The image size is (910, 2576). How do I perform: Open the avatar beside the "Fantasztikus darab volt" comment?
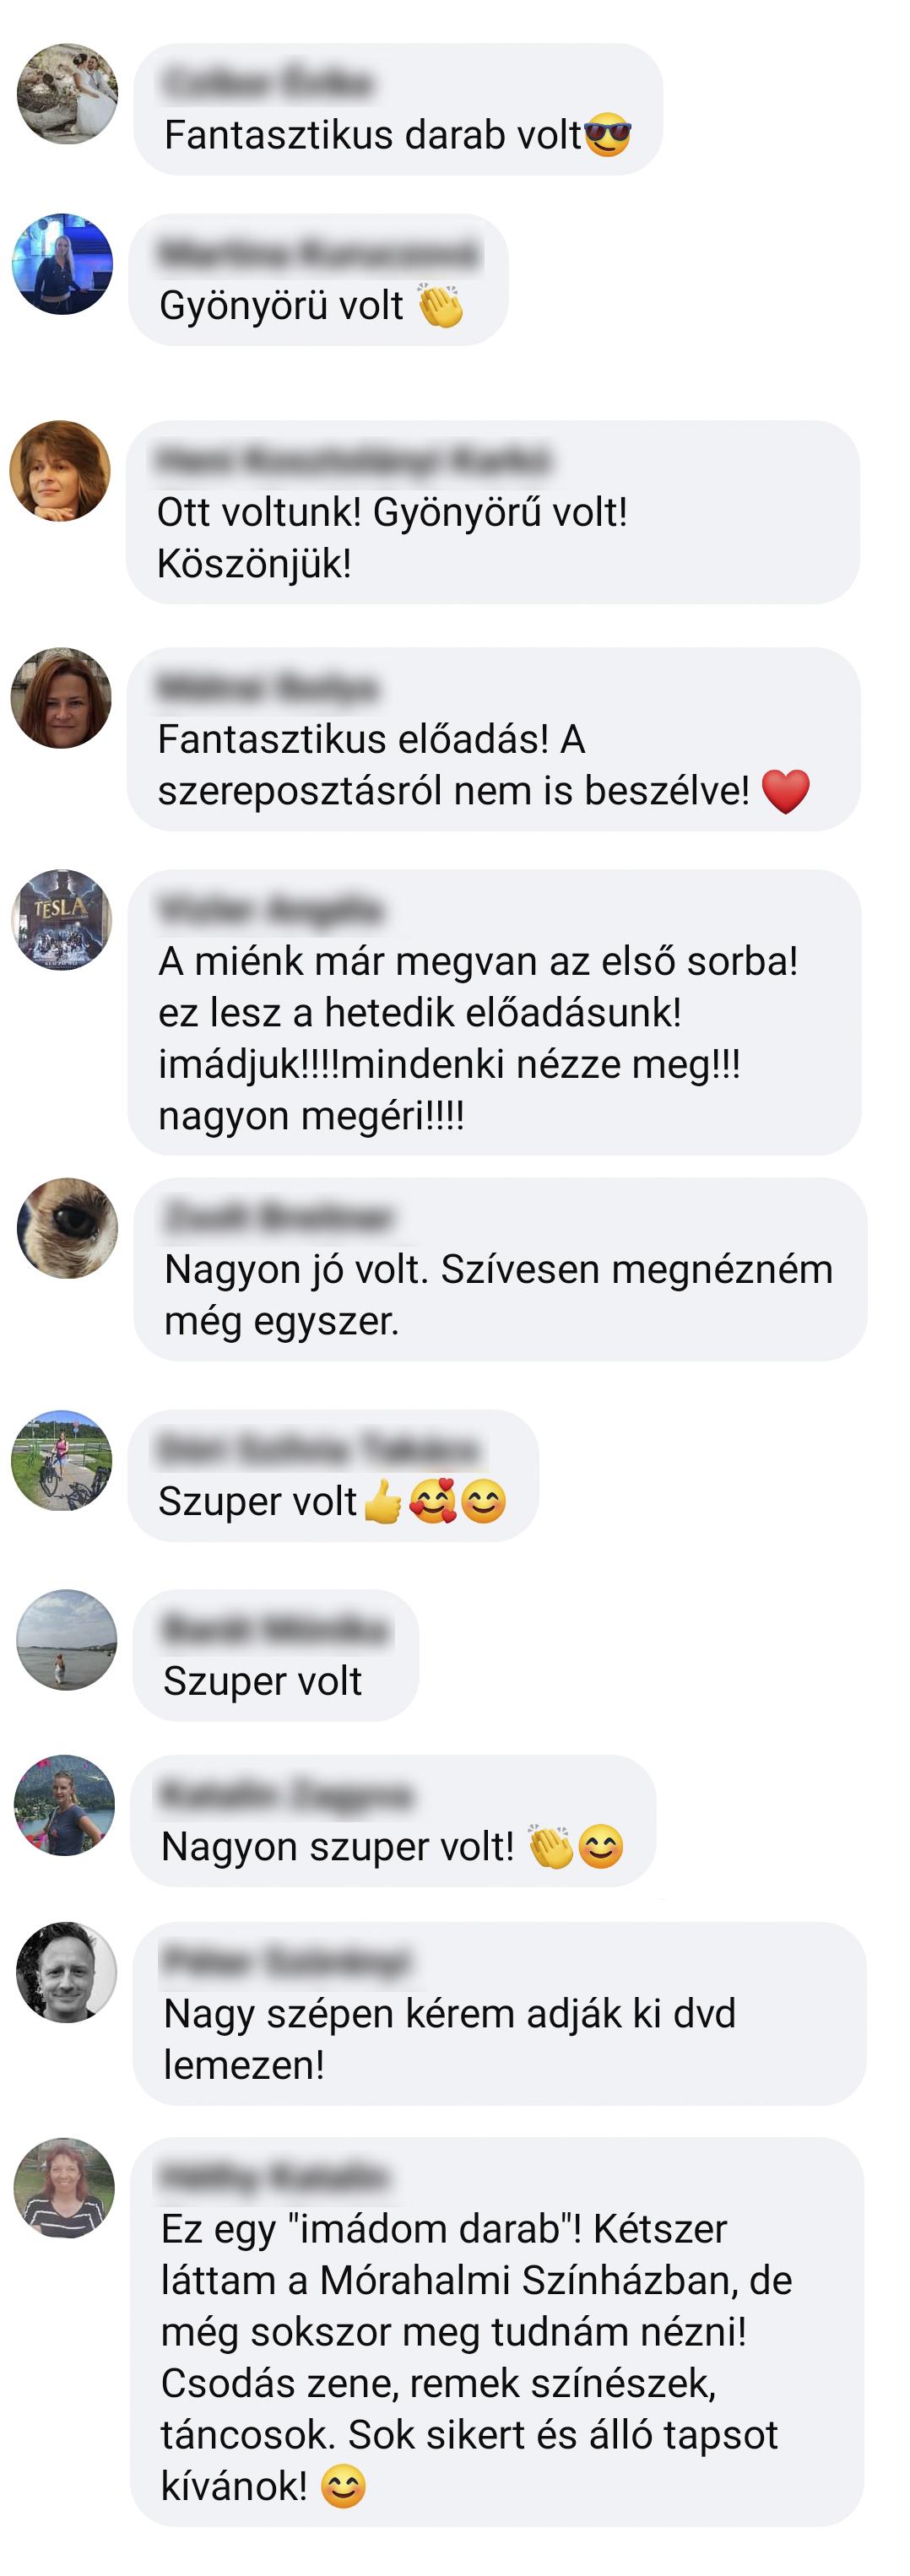[x=67, y=93]
